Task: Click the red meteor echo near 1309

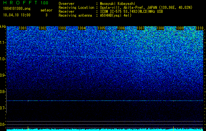Action: click(x=174, y=101)
